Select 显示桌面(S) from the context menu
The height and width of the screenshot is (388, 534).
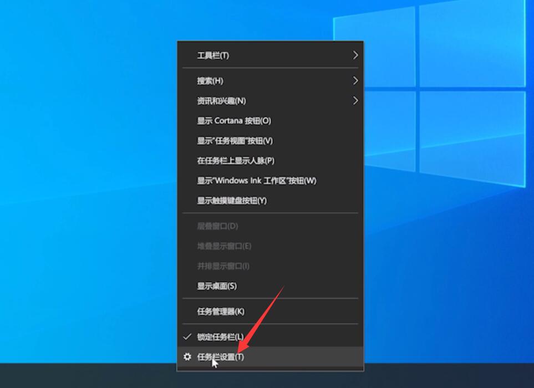(x=271, y=286)
